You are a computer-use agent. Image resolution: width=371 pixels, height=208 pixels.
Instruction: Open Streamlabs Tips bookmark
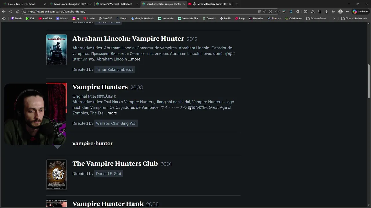point(188,18)
